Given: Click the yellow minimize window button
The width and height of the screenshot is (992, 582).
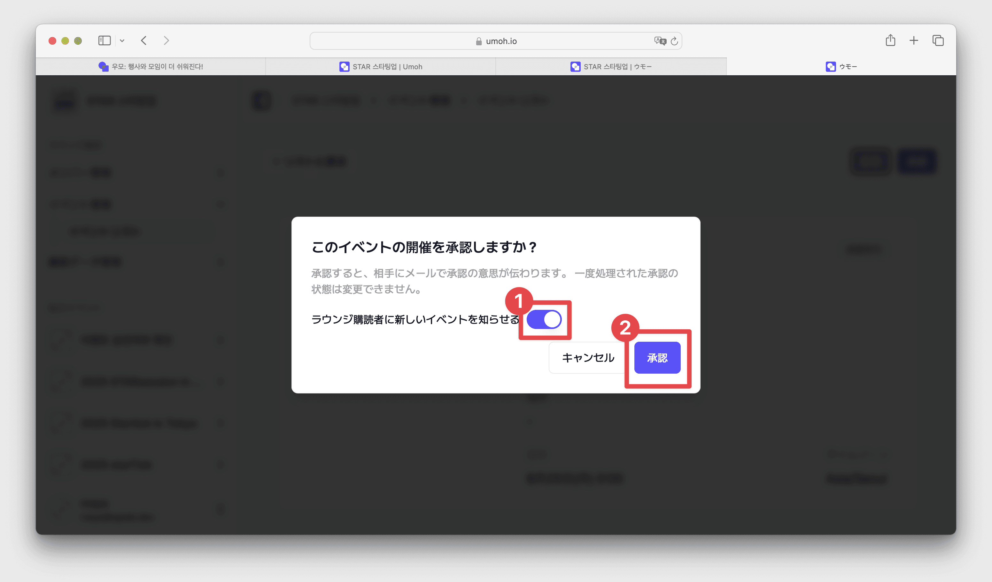Looking at the screenshot, I should coord(65,41).
